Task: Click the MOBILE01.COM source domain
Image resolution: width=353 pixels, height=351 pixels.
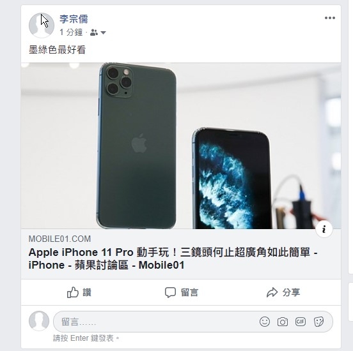Action: [x=59, y=239]
